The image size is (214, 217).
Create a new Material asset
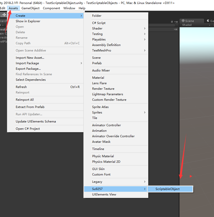[x=98, y=78]
